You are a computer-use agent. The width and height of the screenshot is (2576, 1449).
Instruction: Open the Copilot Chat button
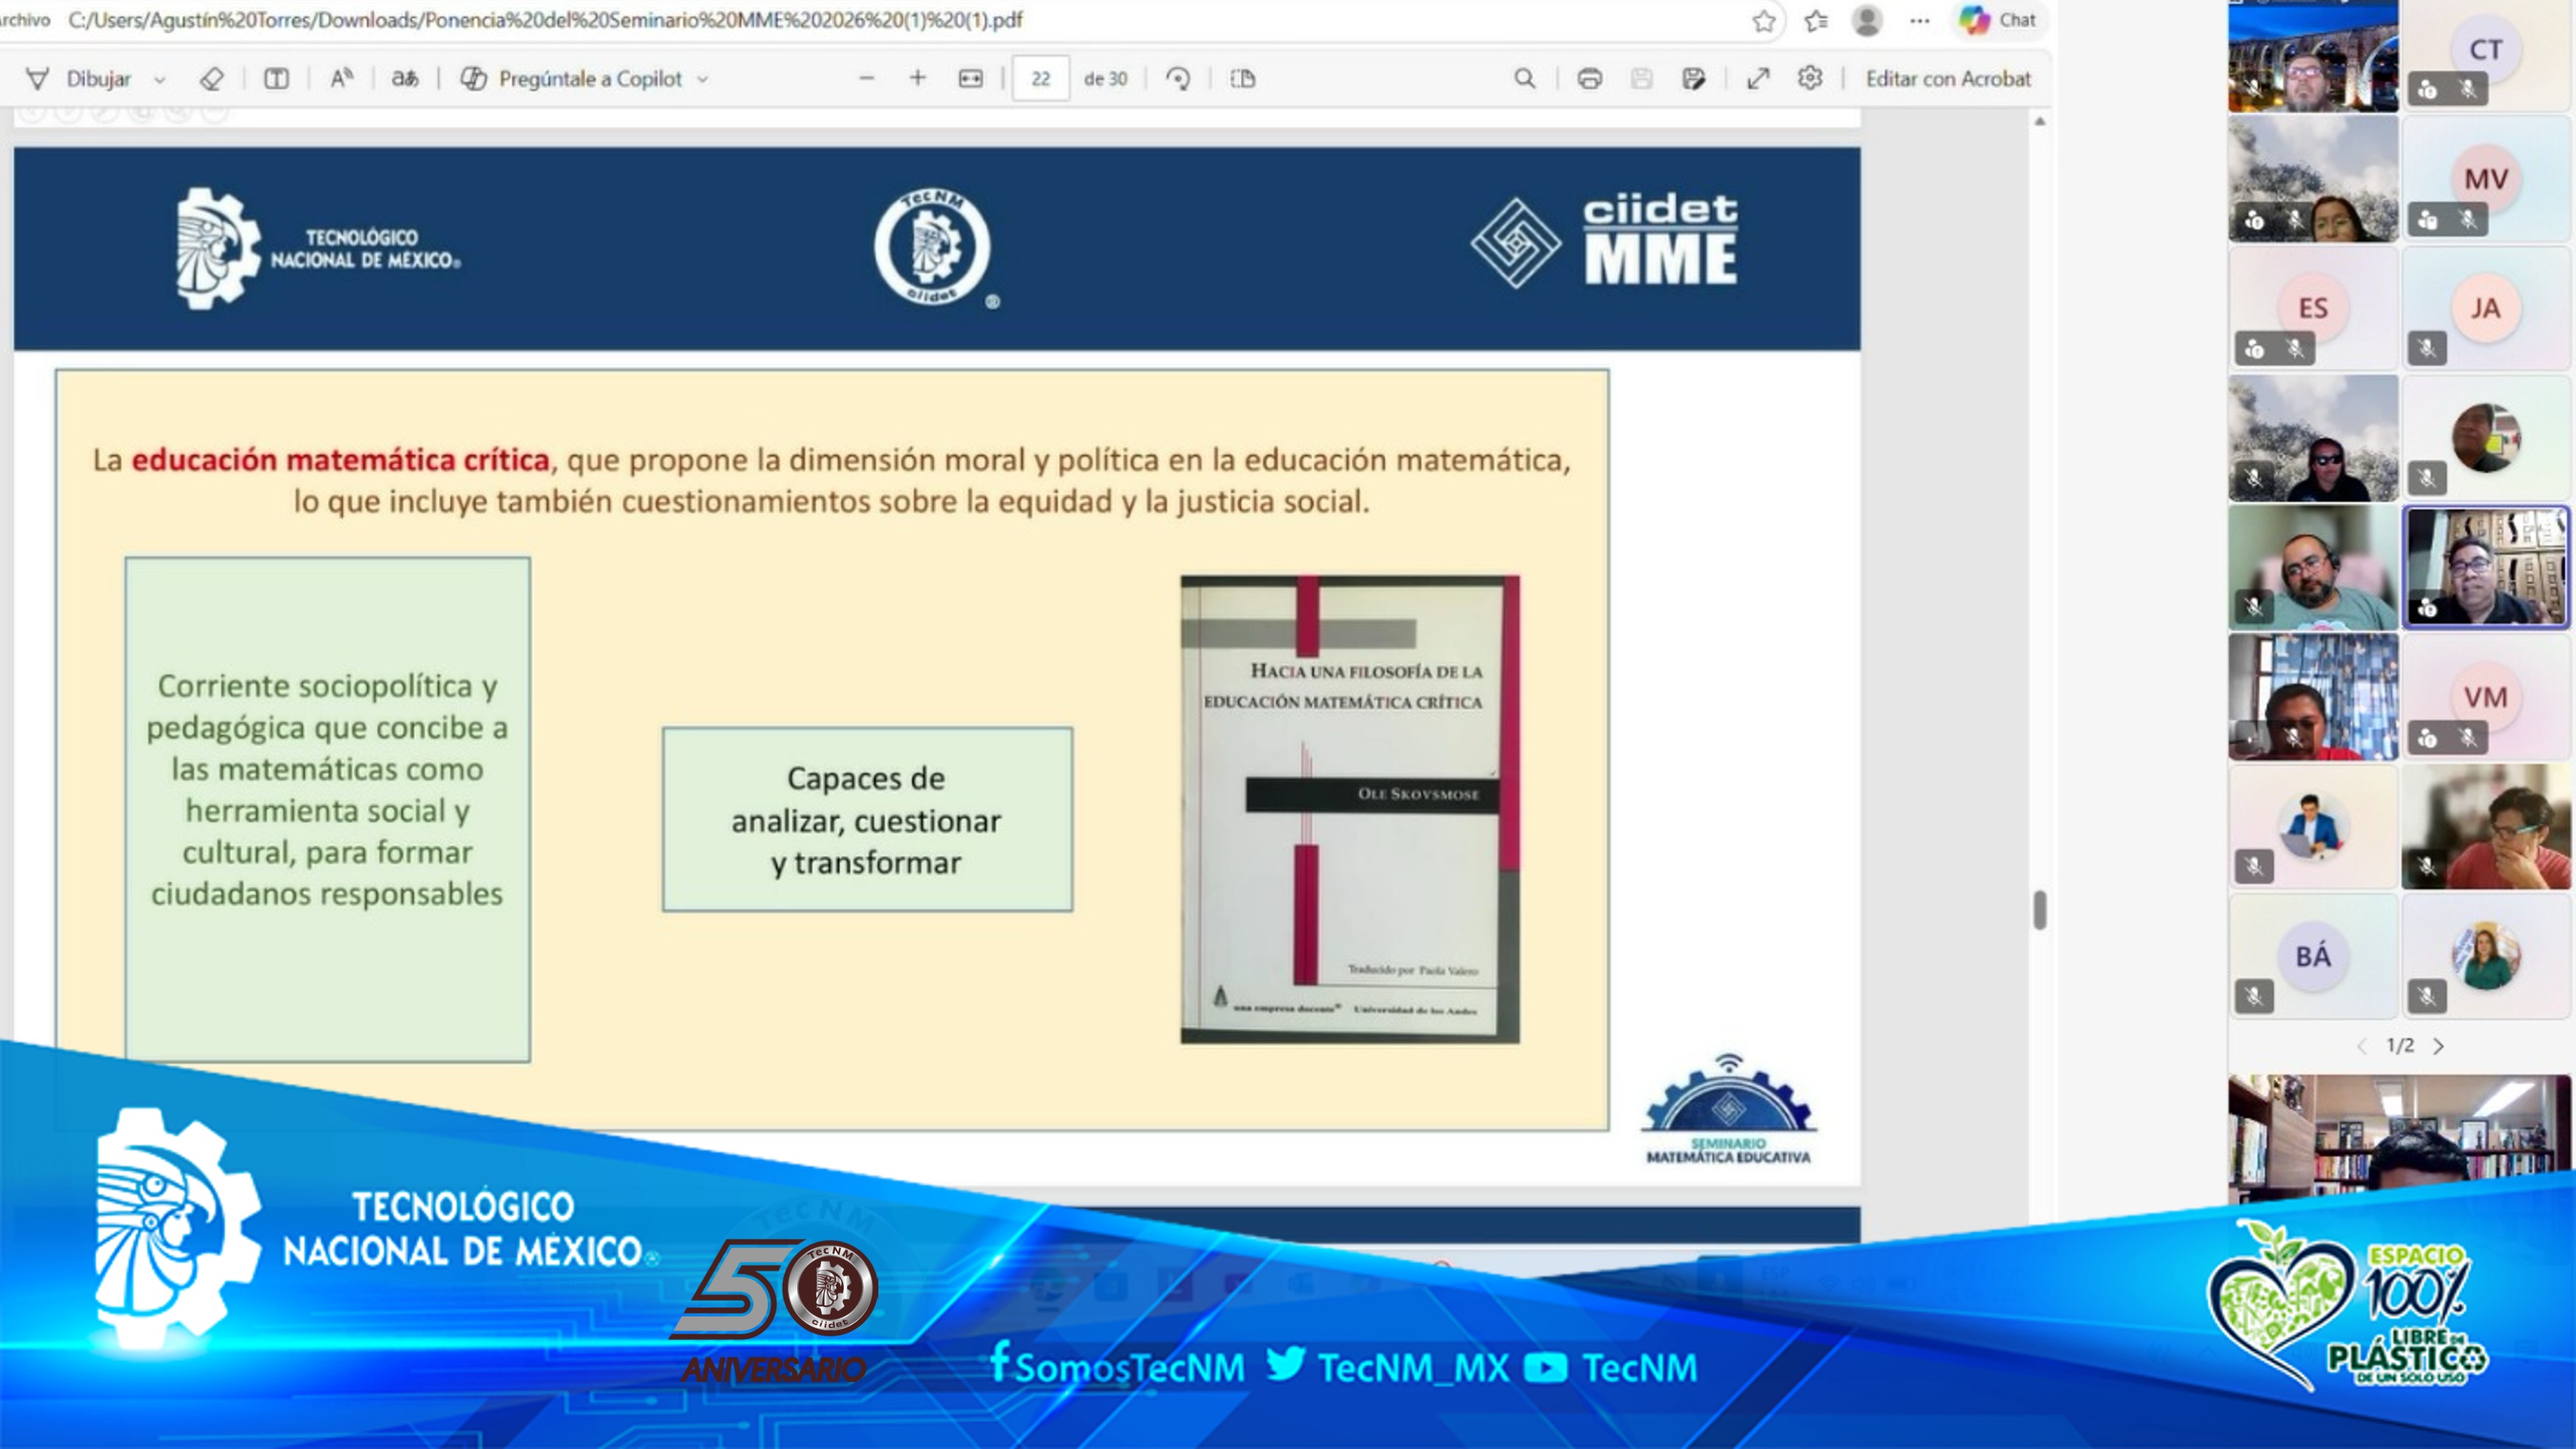(x=1998, y=20)
